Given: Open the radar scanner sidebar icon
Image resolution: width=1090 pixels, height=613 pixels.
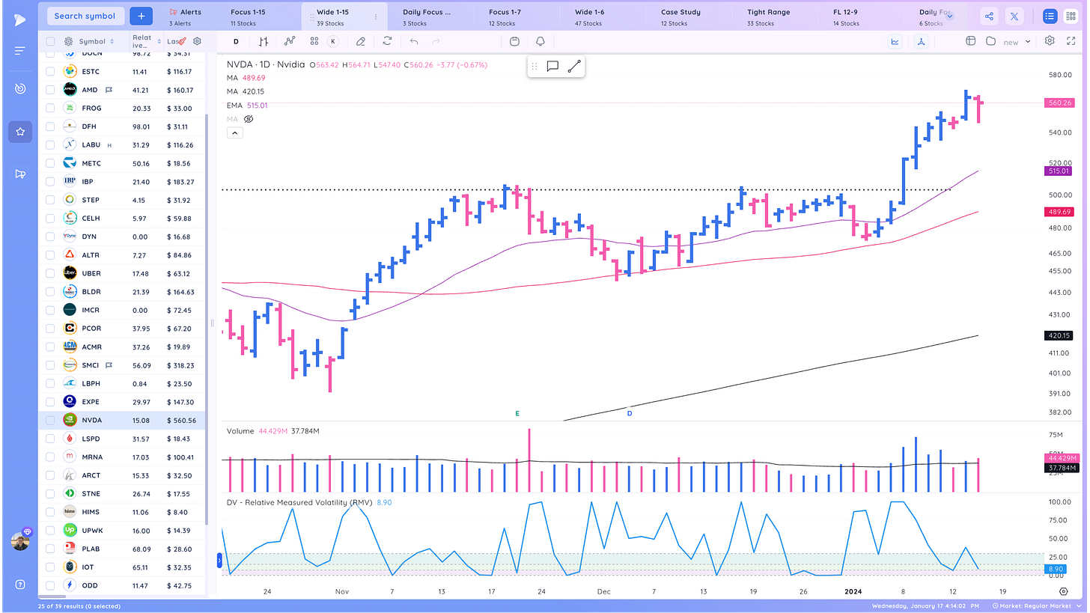Looking at the screenshot, I should [x=19, y=88].
